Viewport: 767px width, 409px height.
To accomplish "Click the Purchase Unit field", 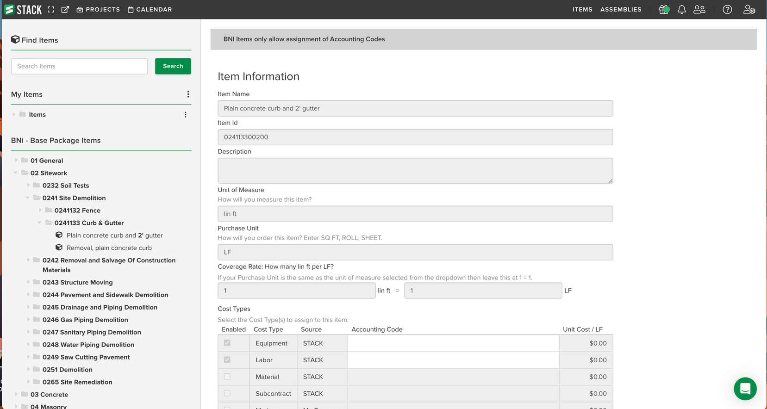I will pos(415,252).
